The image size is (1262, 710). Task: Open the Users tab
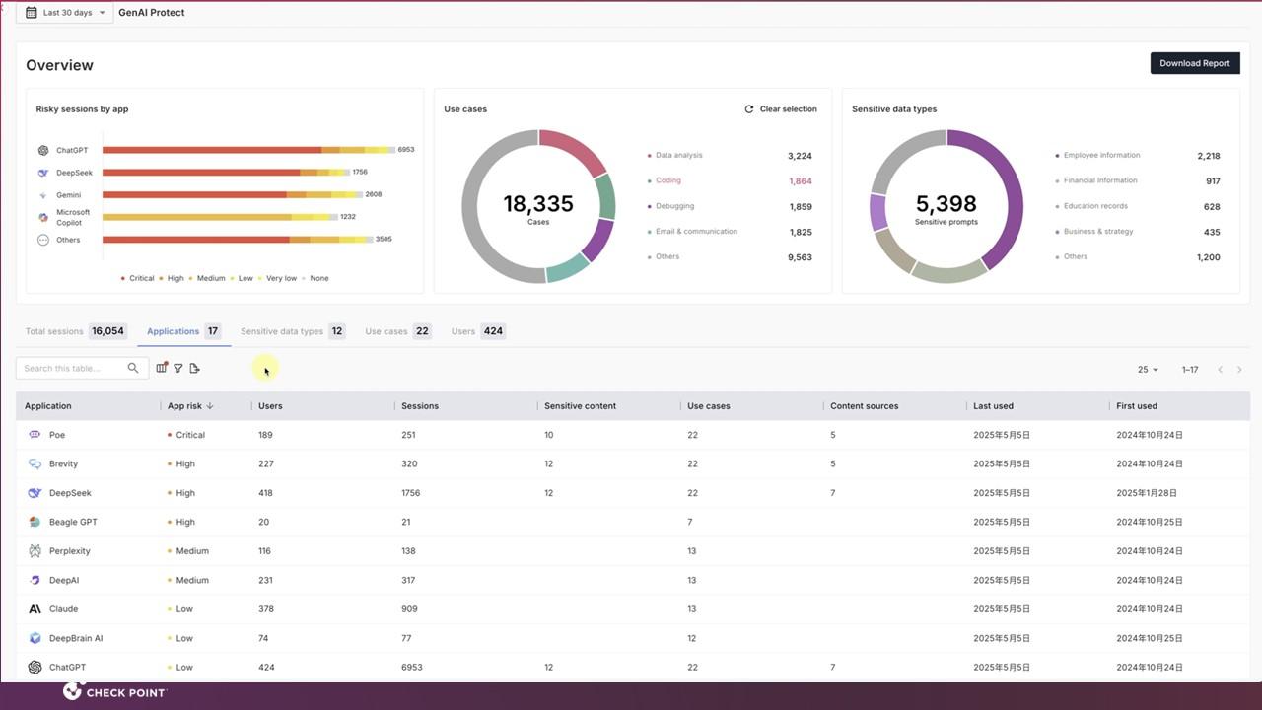click(x=478, y=331)
